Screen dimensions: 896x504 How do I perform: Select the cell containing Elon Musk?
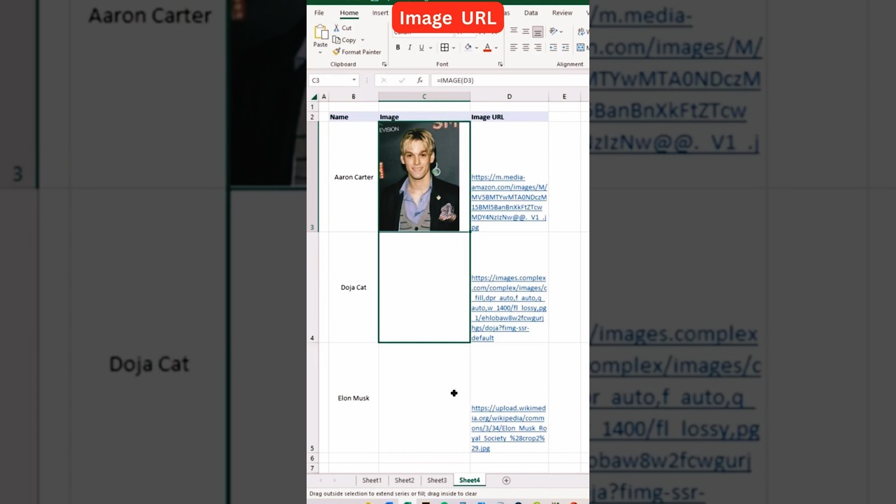[353, 398]
